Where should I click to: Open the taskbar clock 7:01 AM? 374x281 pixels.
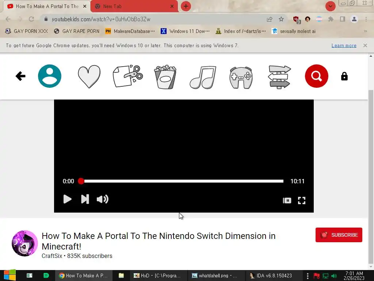(354, 276)
